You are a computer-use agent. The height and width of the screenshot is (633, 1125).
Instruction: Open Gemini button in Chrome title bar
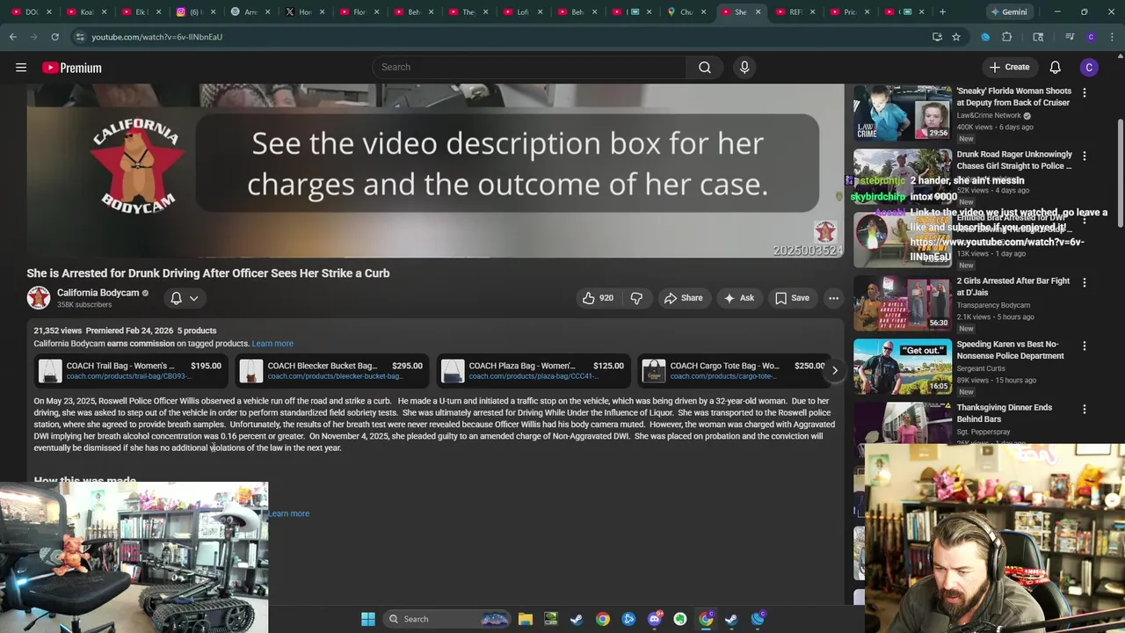pyautogui.click(x=1008, y=12)
